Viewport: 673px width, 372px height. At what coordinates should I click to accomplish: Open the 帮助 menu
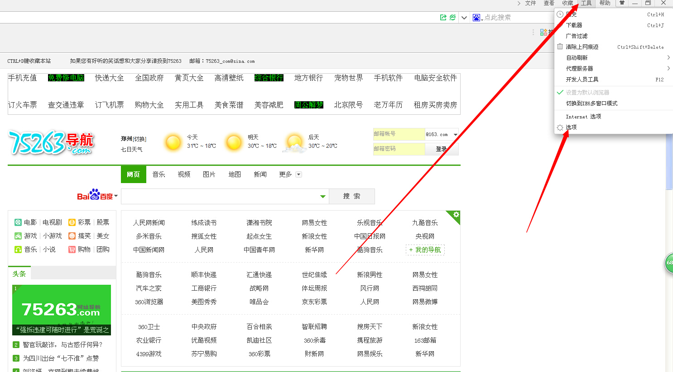[605, 3]
